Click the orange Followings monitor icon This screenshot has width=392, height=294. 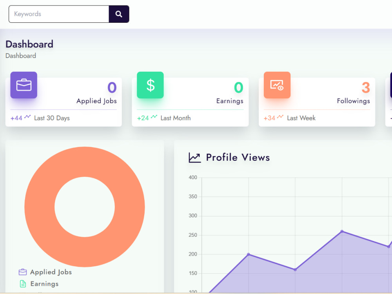point(277,85)
